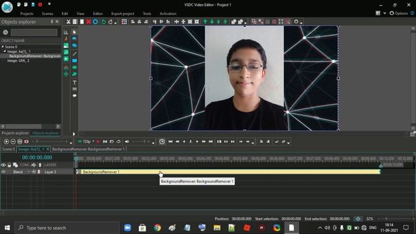Image resolution: width=416 pixels, height=234 pixels.
Task: Open the settings gear dropdown arrow
Action: [x=301, y=23]
